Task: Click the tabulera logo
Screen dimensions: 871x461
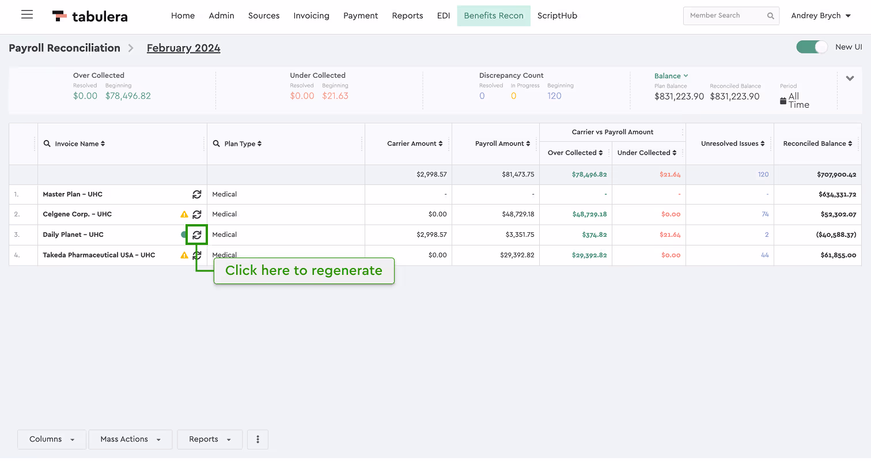Action: pyautogui.click(x=90, y=16)
